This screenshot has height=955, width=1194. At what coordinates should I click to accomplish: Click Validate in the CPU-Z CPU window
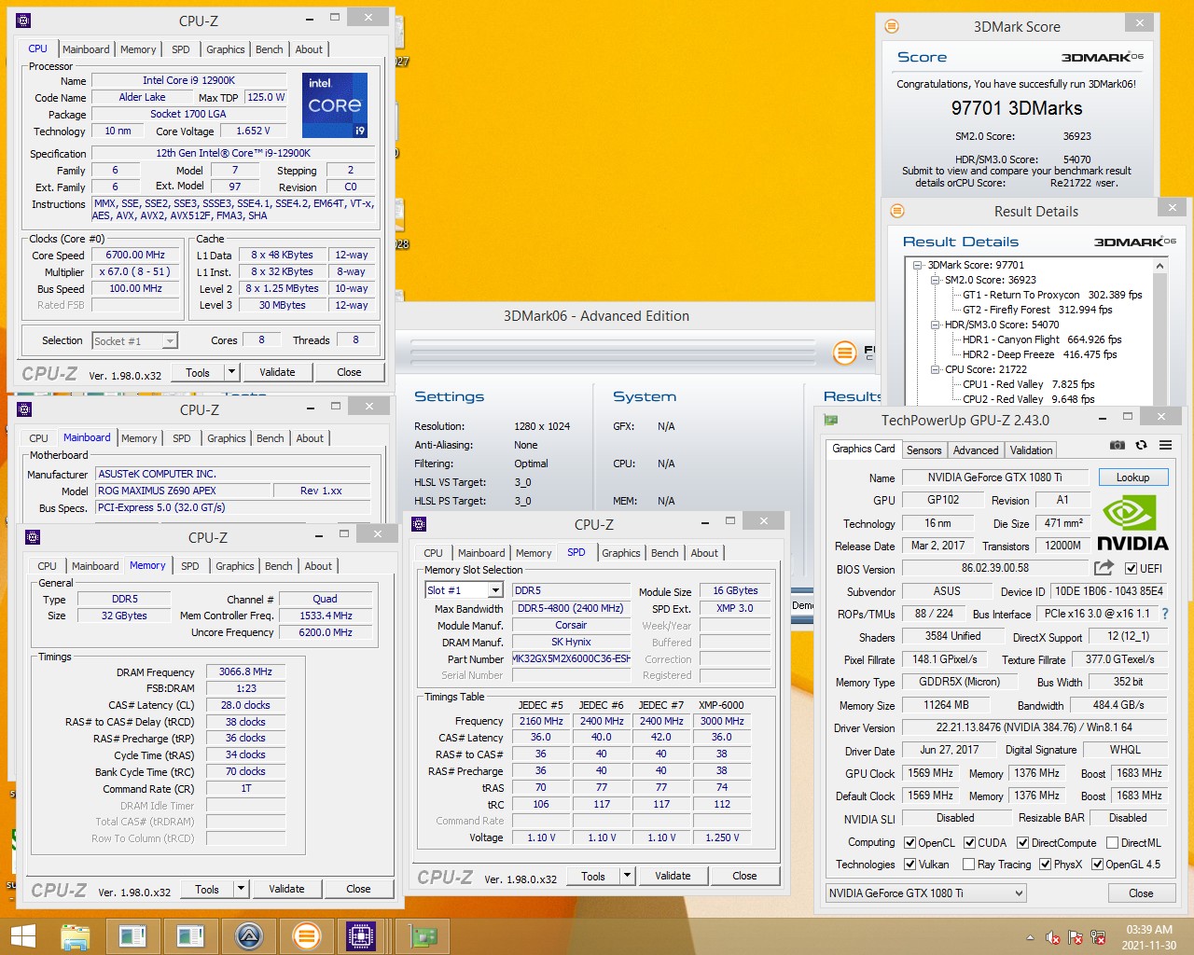[x=277, y=372]
